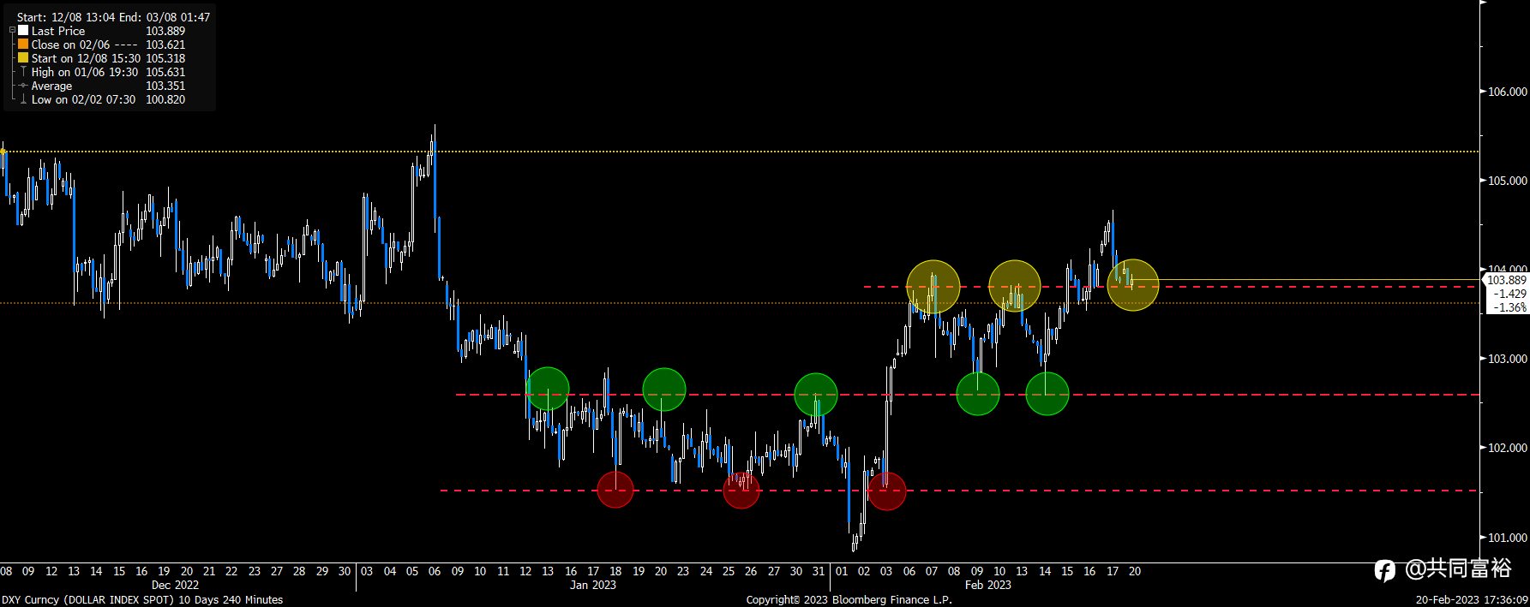
Task: Click the DXY Curncy chart title text
Action: [142, 599]
